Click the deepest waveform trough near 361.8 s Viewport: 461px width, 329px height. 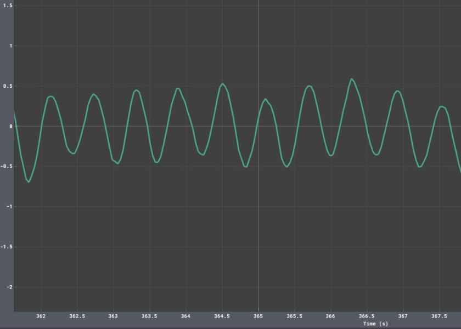click(x=29, y=181)
